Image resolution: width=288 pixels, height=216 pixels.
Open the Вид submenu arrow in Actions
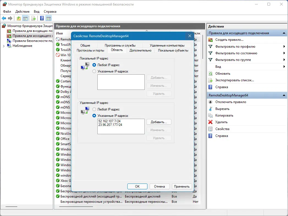284,67
